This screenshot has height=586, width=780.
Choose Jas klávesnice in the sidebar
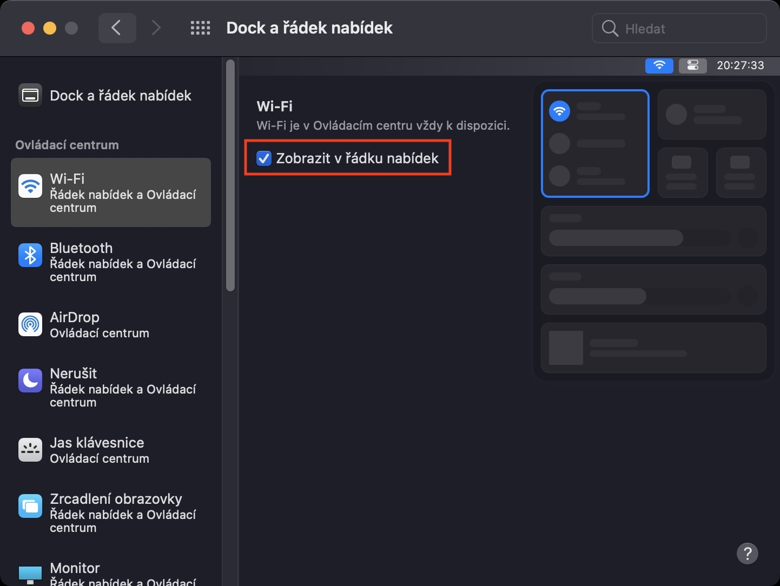point(111,450)
